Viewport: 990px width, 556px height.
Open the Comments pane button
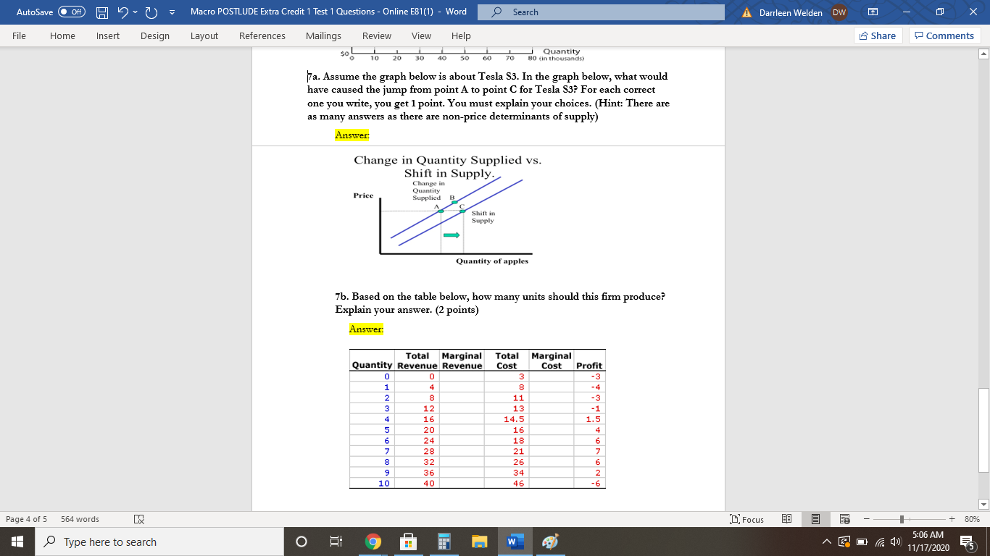(x=944, y=35)
